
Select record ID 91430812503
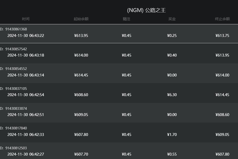(16, 148)
